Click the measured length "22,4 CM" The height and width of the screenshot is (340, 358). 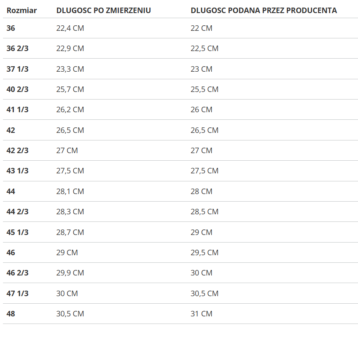tap(70, 28)
